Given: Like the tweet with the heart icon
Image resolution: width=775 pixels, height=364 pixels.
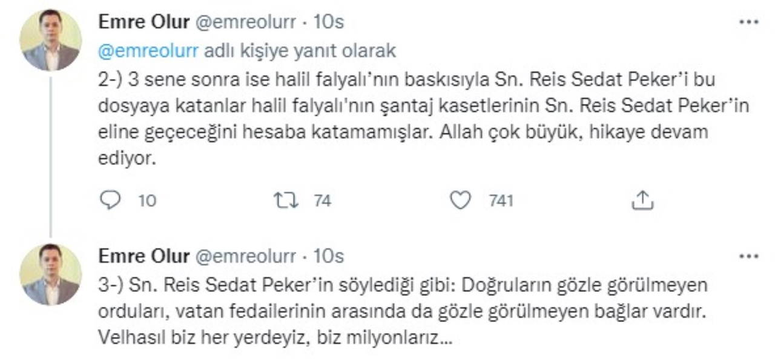Looking at the screenshot, I should click(461, 200).
